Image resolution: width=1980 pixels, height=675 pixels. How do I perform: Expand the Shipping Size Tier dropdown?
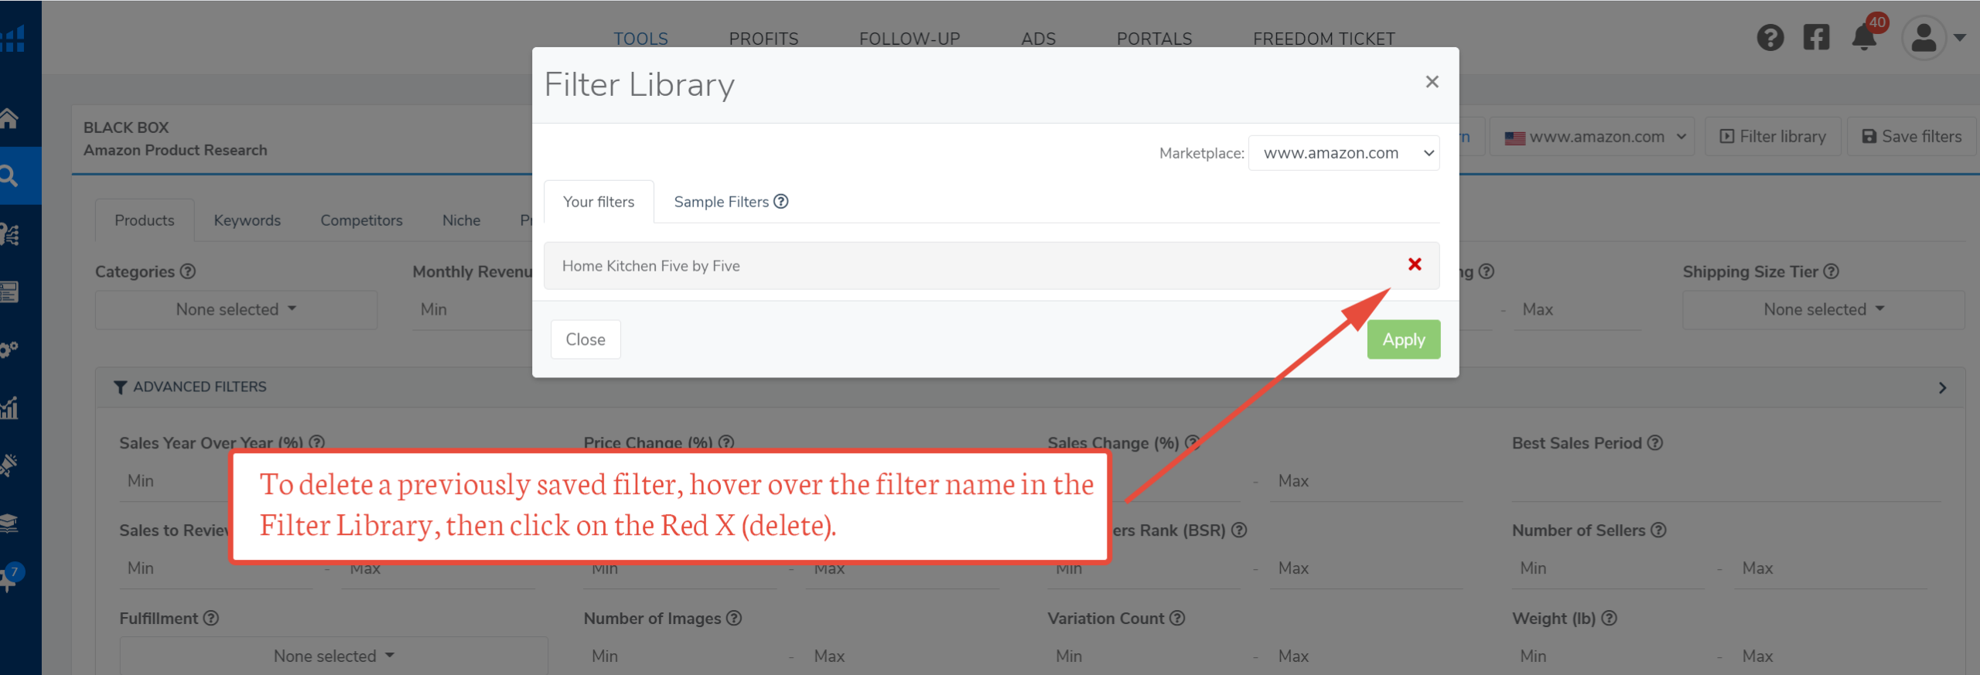(x=1823, y=309)
